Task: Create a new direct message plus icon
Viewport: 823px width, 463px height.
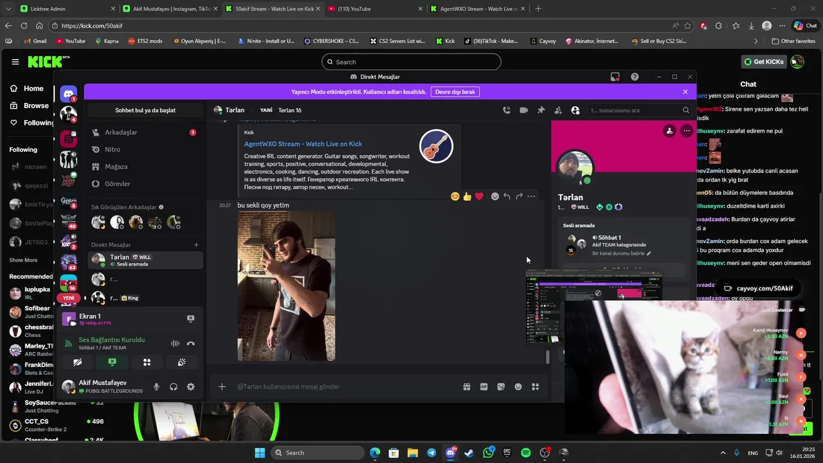Action: pyautogui.click(x=196, y=245)
